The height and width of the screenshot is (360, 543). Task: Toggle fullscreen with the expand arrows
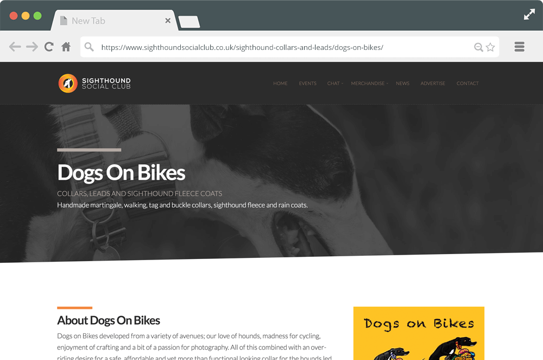pyautogui.click(x=529, y=14)
